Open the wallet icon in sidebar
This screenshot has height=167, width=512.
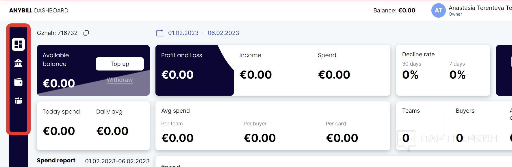(x=18, y=82)
